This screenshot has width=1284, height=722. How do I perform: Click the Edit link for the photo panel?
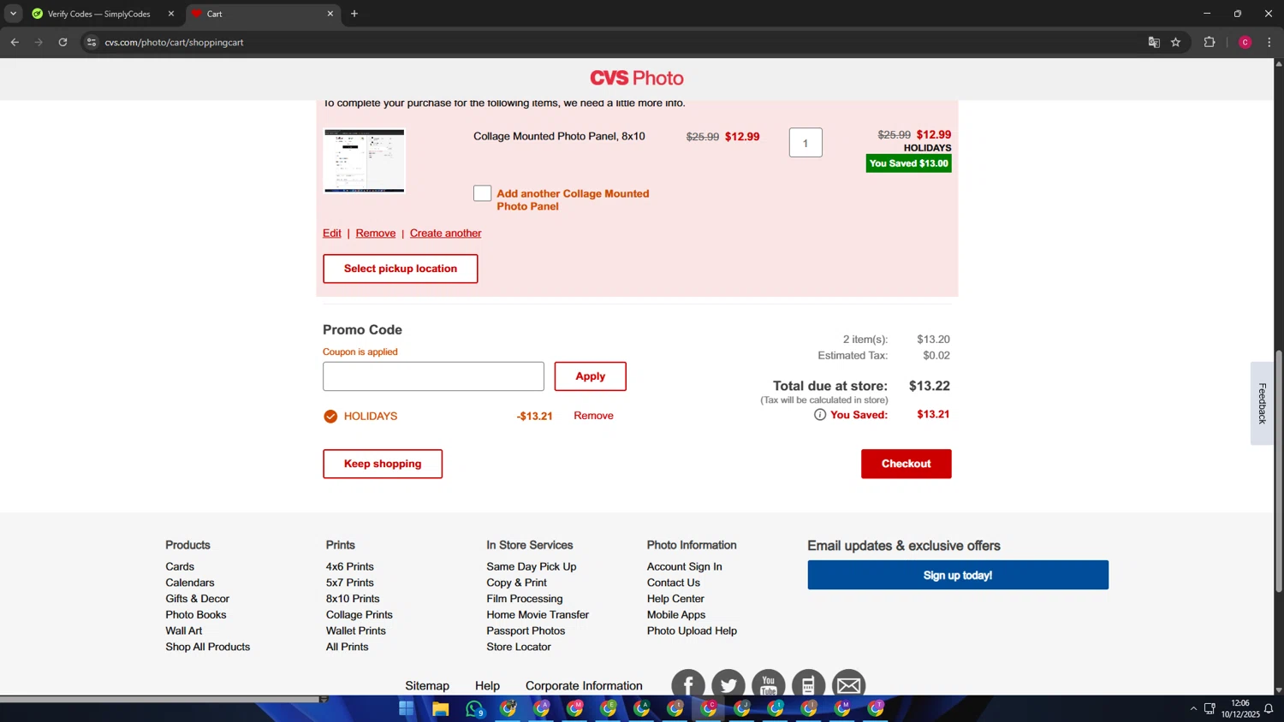tap(332, 233)
